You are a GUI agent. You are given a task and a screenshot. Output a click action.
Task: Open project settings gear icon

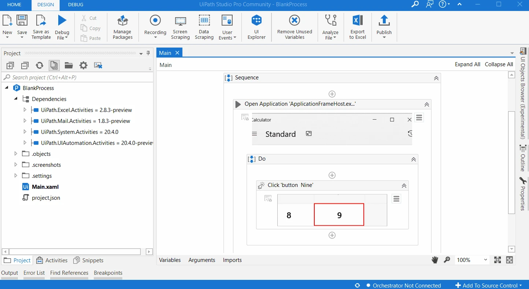pos(84,65)
